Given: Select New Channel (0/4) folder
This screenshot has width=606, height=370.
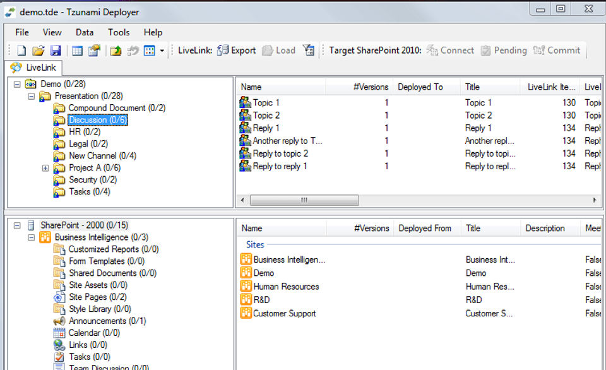Looking at the screenshot, I should coord(102,156).
